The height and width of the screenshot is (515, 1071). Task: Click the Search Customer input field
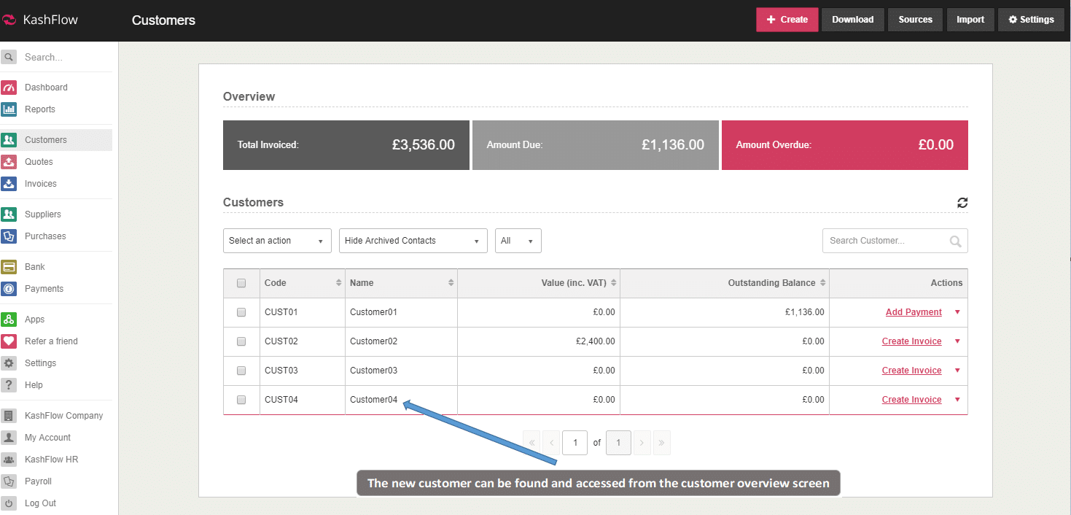pyautogui.click(x=887, y=241)
